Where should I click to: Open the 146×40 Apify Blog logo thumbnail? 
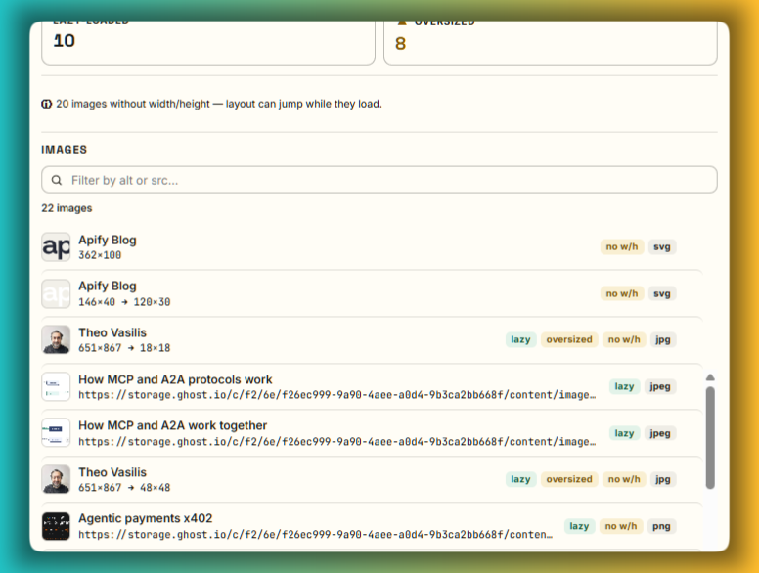(x=56, y=293)
